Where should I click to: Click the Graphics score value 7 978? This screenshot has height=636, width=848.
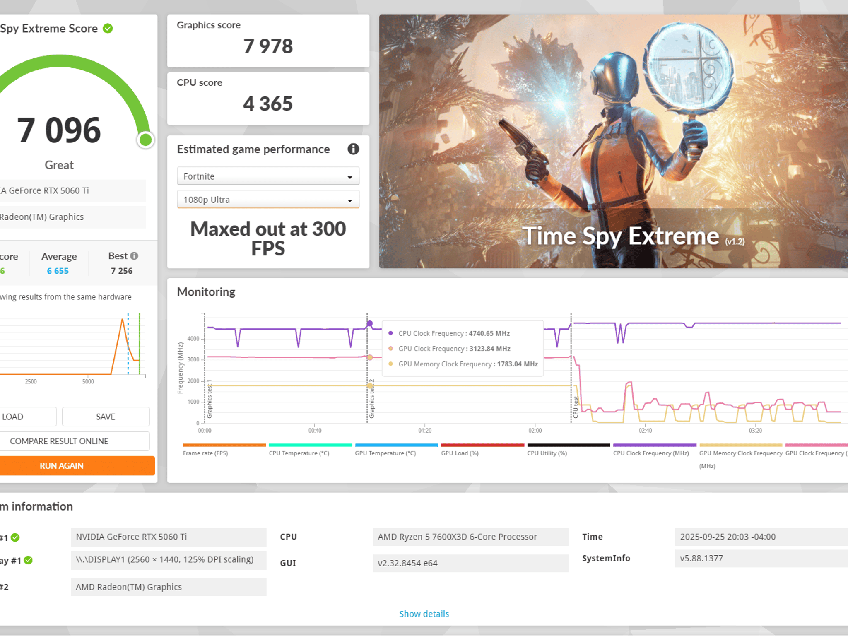pos(268,46)
